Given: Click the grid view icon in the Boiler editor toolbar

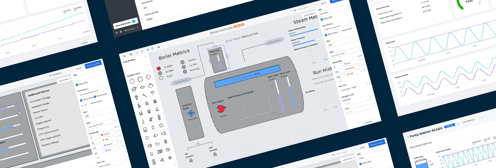Looking at the screenshot, I should 131,54.
